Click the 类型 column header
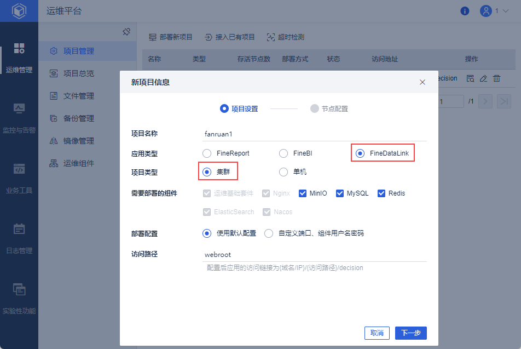Screen dimensions: 521x349 [x=199, y=59]
